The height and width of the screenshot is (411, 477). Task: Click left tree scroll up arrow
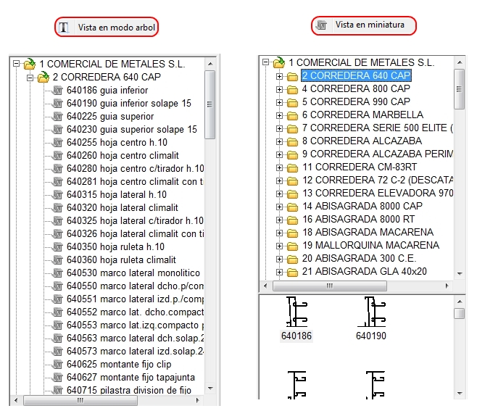[x=210, y=64]
